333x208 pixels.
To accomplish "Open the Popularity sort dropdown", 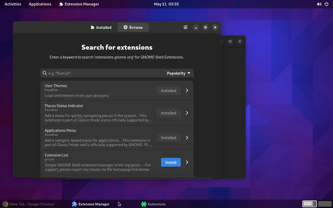I will pyautogui.click(x=179, y=73).
